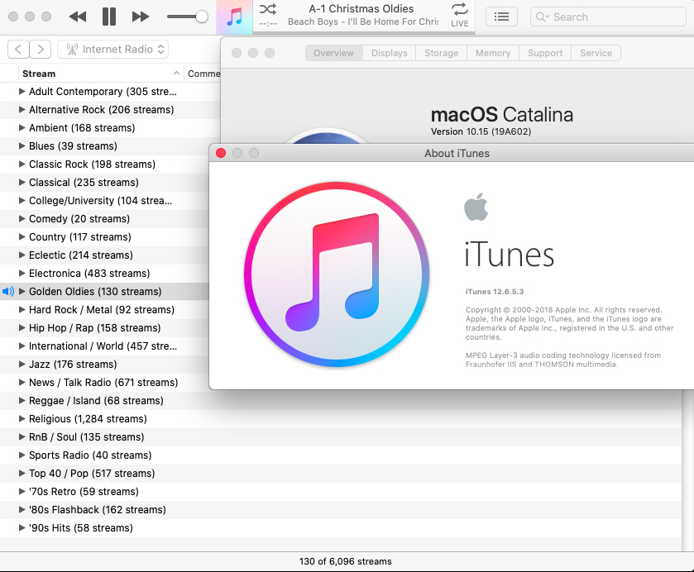Open the Up Next list button
694x572 pixels.
[501, 17]
